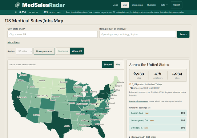This screenshot has width=197, height=138.
Task: Click the Create a free account link
Action: point(139,101)
